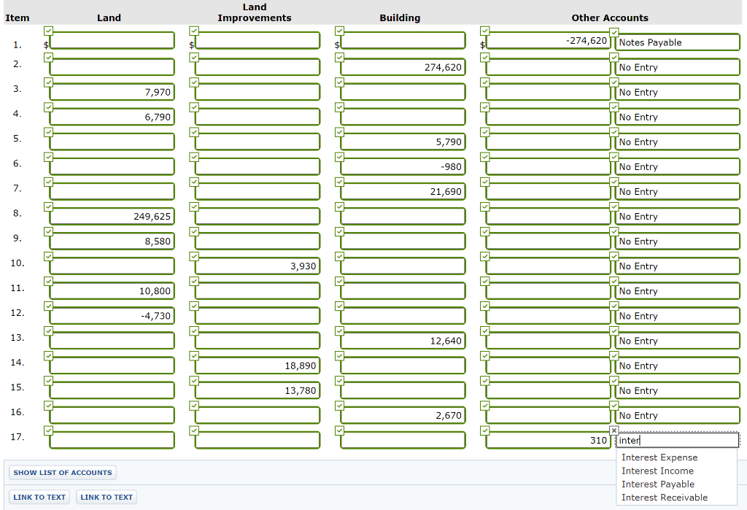
Task: Click the SHOW LIST OF ACCOUNTS button
Action: coord(62,472)
